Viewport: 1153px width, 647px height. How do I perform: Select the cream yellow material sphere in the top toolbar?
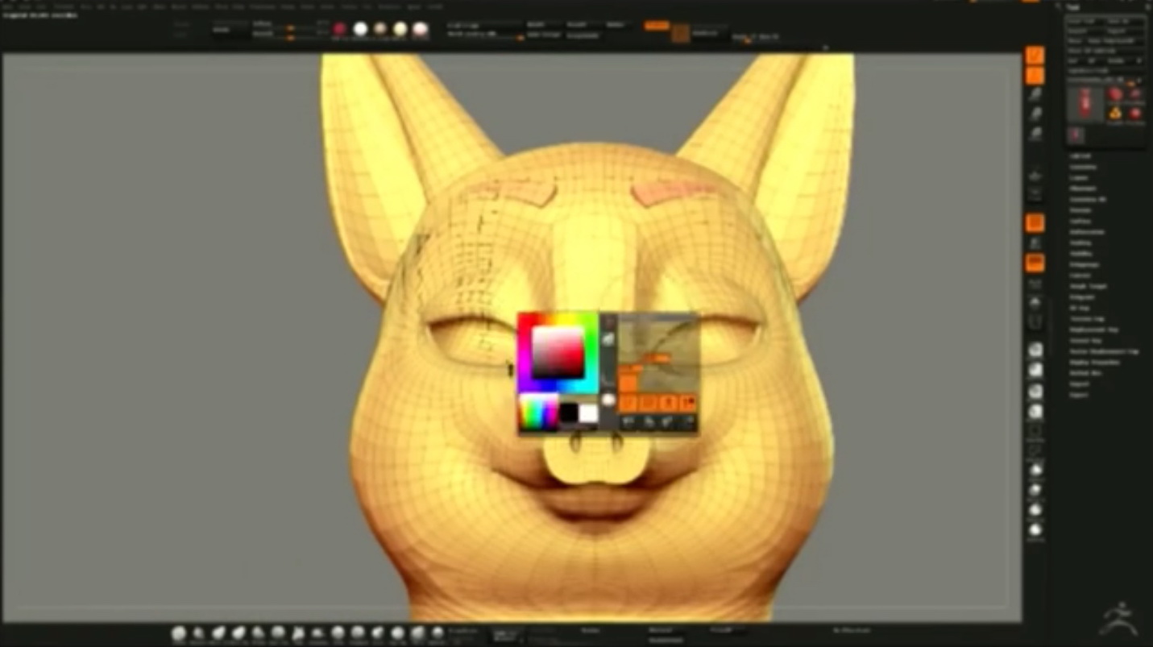coord(400,29)
